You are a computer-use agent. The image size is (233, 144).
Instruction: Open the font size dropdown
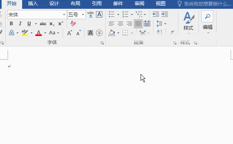83,14
